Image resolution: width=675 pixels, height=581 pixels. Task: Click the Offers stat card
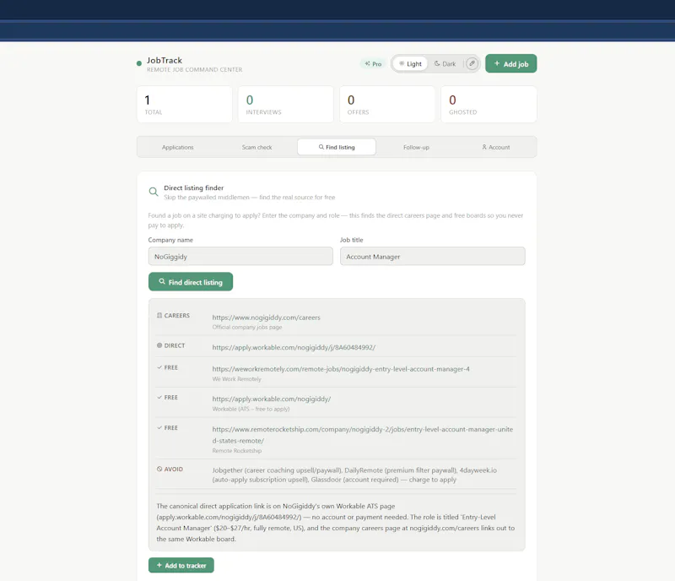[387, 105]
